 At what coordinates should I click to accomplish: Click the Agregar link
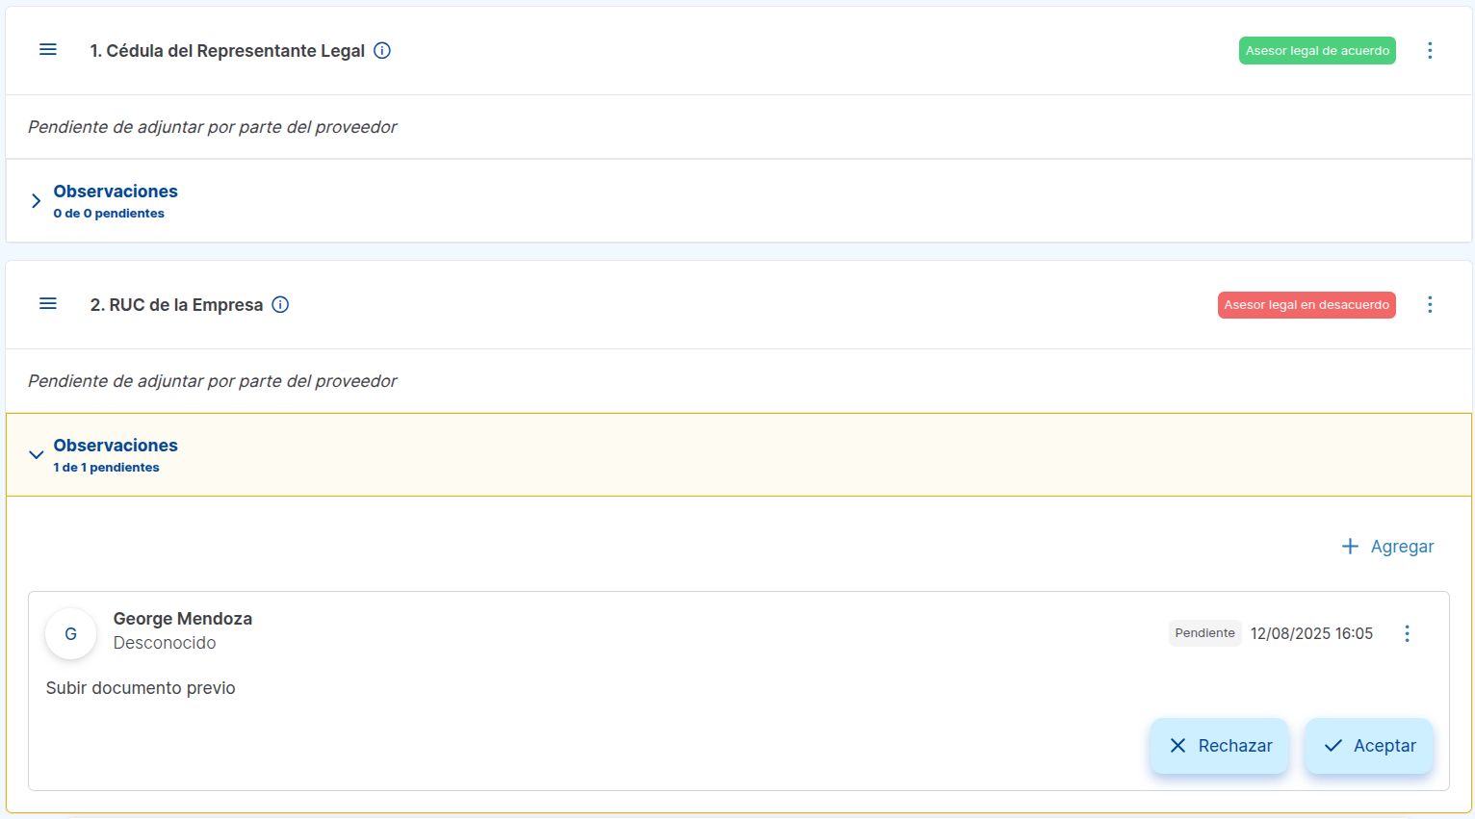click(x=1402, y=547)
